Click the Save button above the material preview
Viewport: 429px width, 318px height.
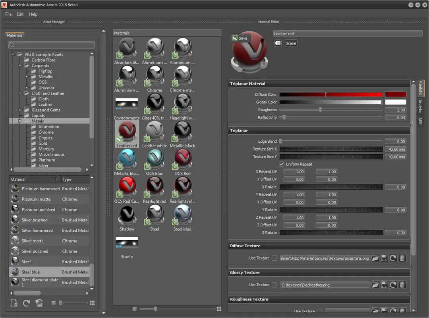[240, 38]
